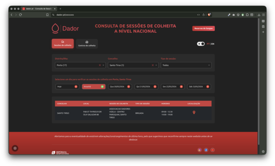Click the BRIGADA session type cell
This screenshot has width=275, height=166.
point(139,113)
